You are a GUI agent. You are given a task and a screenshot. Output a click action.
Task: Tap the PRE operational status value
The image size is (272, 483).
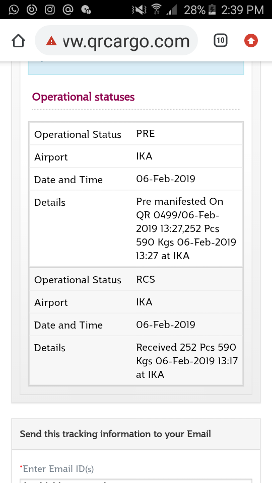(146, 134)
